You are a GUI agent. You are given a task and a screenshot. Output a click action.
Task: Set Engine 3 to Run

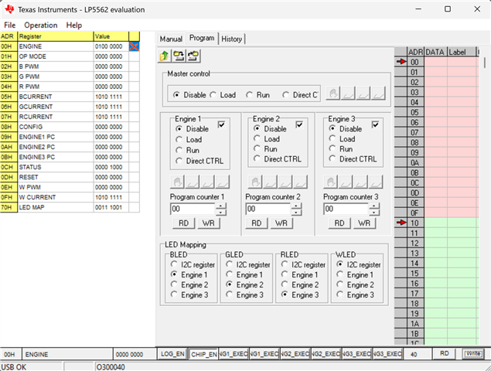(341, 149)
